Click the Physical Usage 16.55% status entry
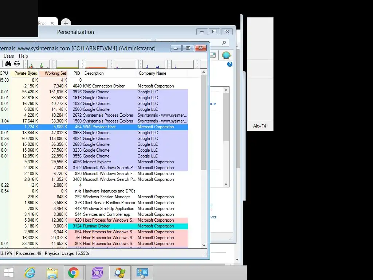Viewport: 373px width, 280px height. 67,253
